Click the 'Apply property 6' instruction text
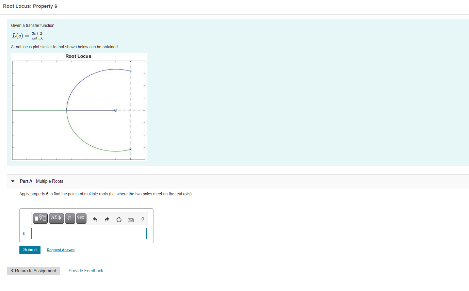The height and width of the screenshot is (291, 469). coord(106,194)
